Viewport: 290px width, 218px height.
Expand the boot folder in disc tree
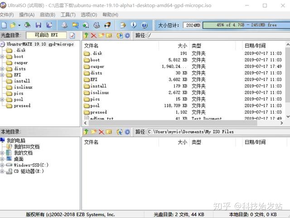(x=2, y=57)
